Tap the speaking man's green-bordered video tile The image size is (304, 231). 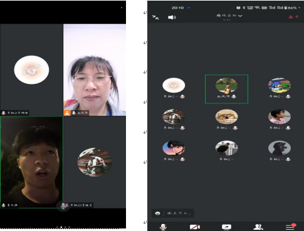pyautogui.click(x=31, y=162)
